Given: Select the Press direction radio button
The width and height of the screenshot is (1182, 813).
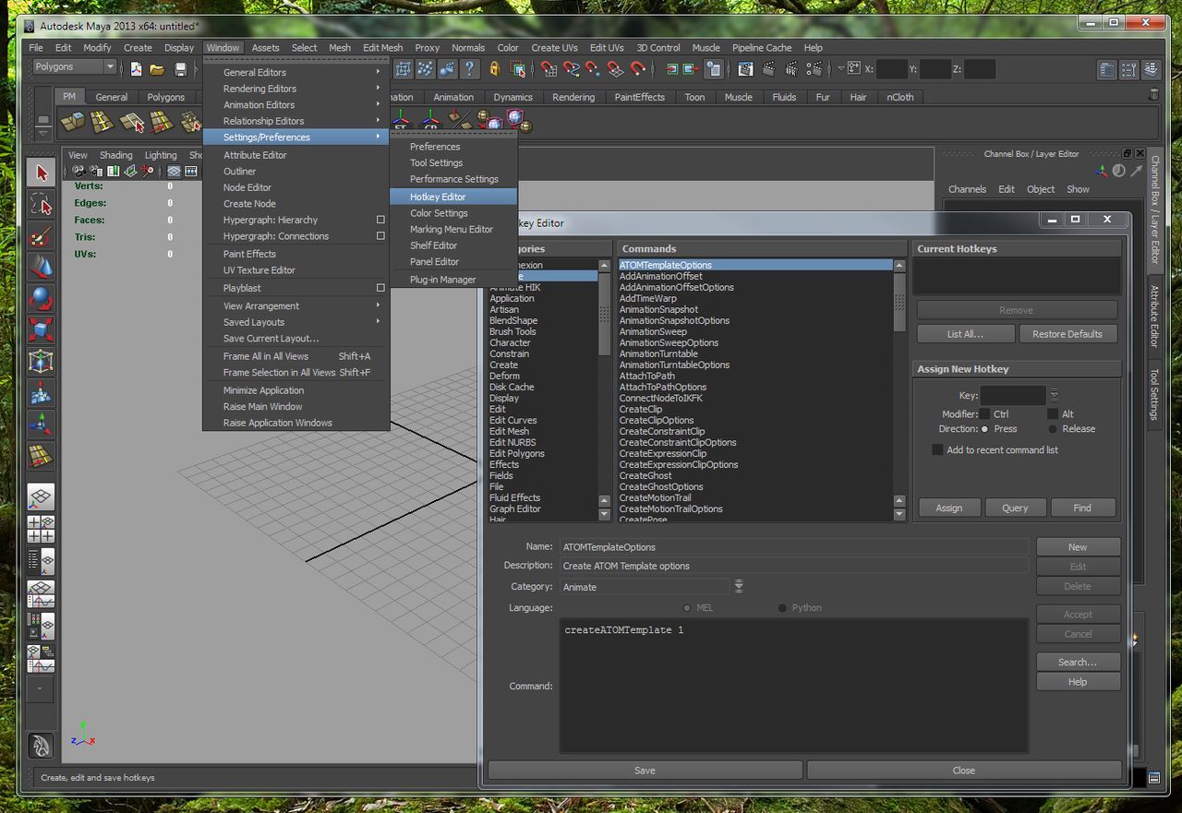Looking at the screenshot, I should click(x=984, y=429).
